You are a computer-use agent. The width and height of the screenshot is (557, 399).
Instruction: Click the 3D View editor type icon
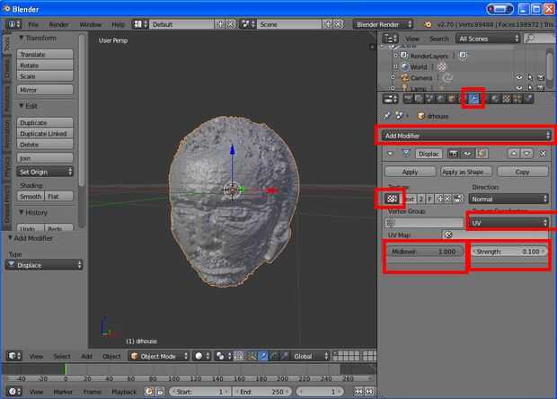tap(11, 356)
